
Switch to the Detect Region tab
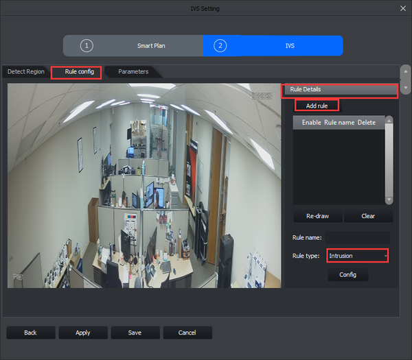[25, 71]
